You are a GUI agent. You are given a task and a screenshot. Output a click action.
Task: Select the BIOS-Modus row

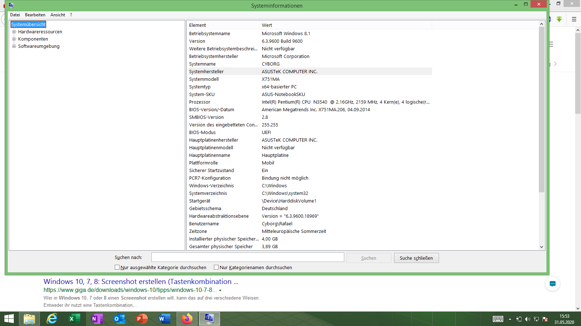(309, 132)
